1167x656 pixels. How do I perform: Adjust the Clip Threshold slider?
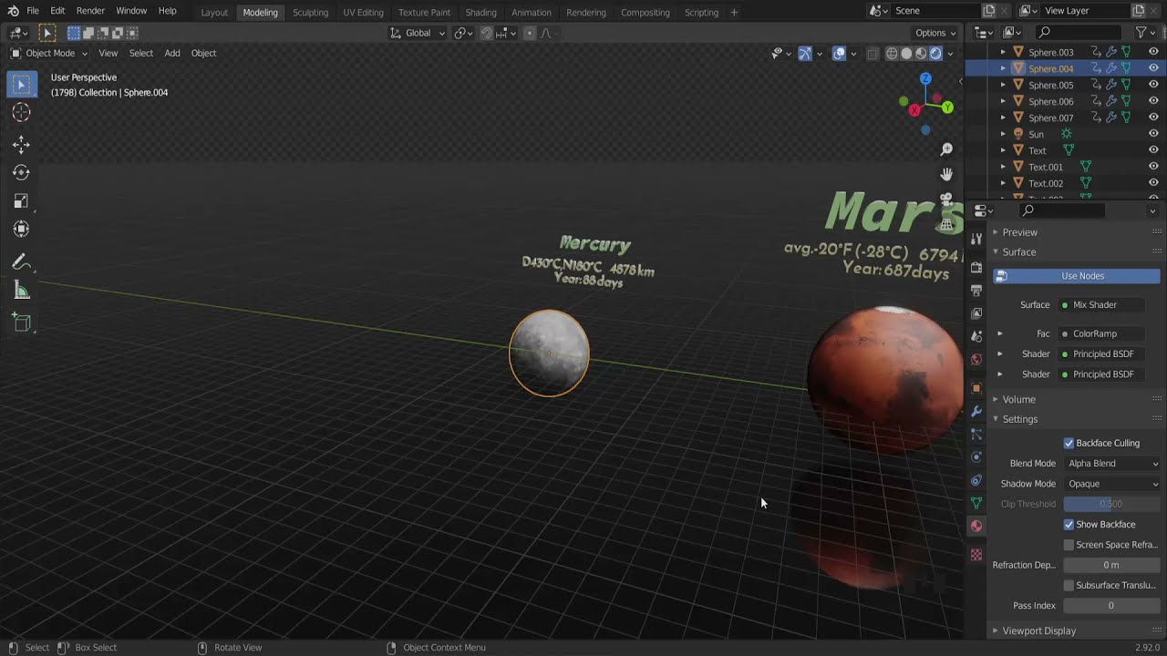[x=1110, y=504]
